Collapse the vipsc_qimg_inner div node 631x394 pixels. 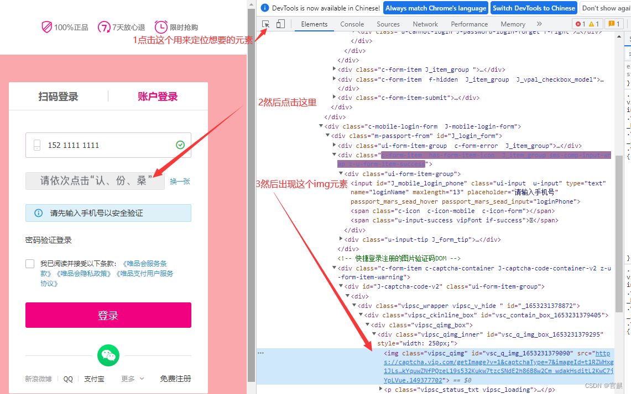click(x=374, y=334)
